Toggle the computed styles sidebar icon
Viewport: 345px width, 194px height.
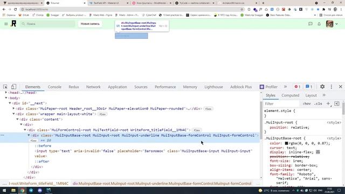[x=336, y=103]
